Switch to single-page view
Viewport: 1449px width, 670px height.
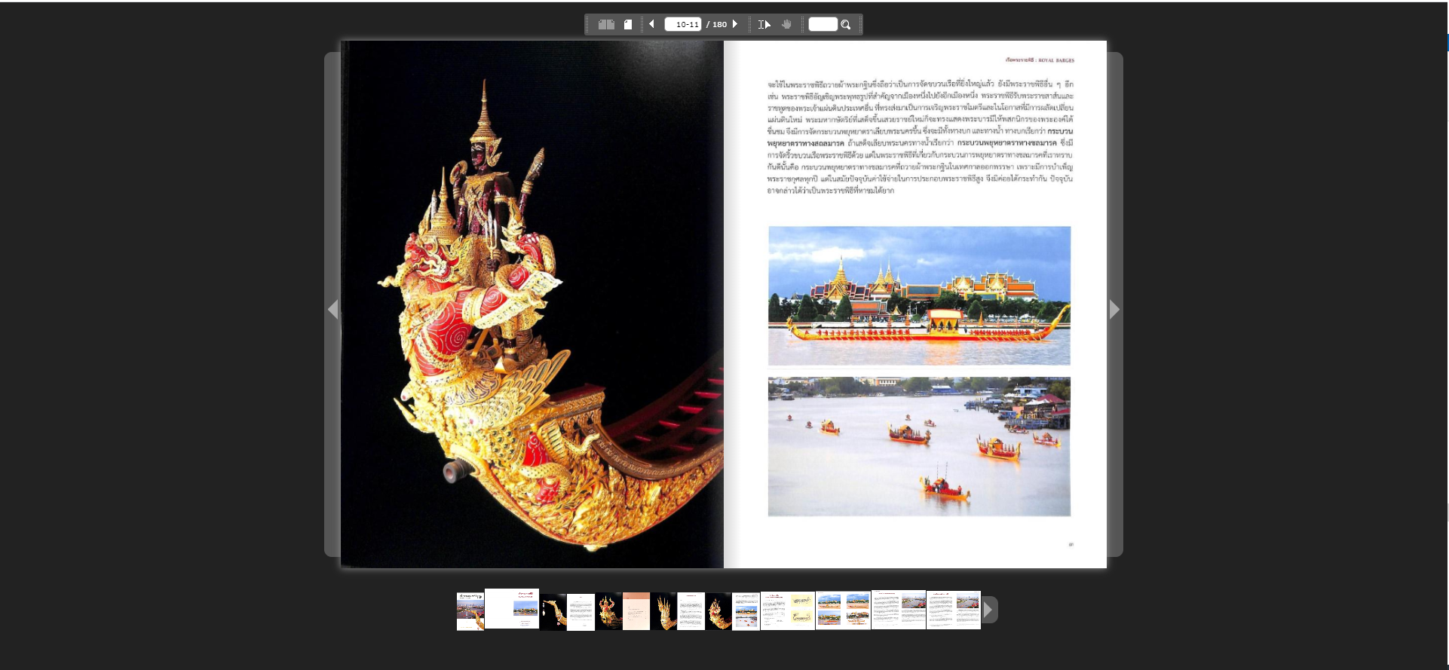pos(628,25)
